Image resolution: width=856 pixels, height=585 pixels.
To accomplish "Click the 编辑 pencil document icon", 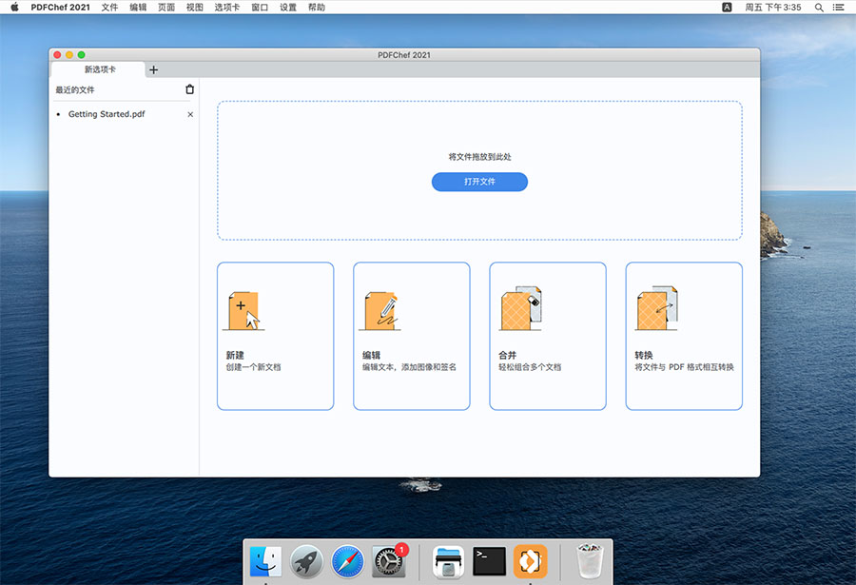I will [x=379, y=311].
